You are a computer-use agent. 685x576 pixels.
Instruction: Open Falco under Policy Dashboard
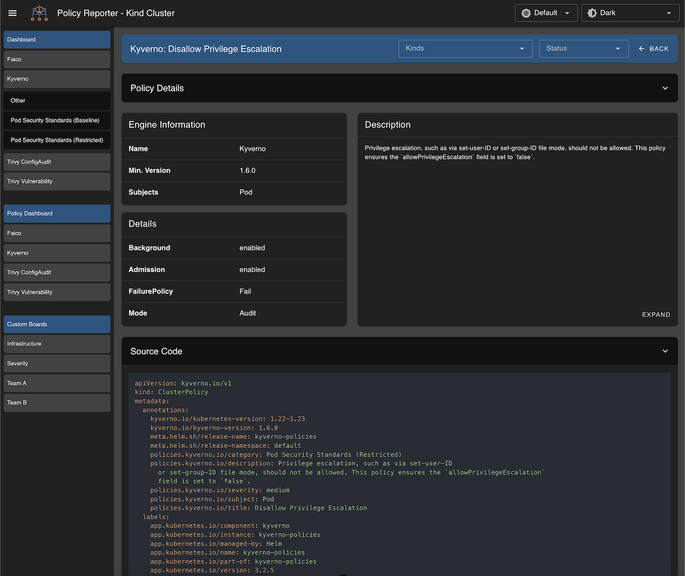[x=57, y=233]
